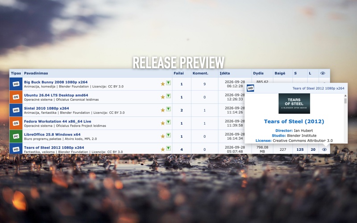Click scroll-up arrow in preview popup
Screen dimensions: 357x223
pyautogui.click(x=345, y=96)
